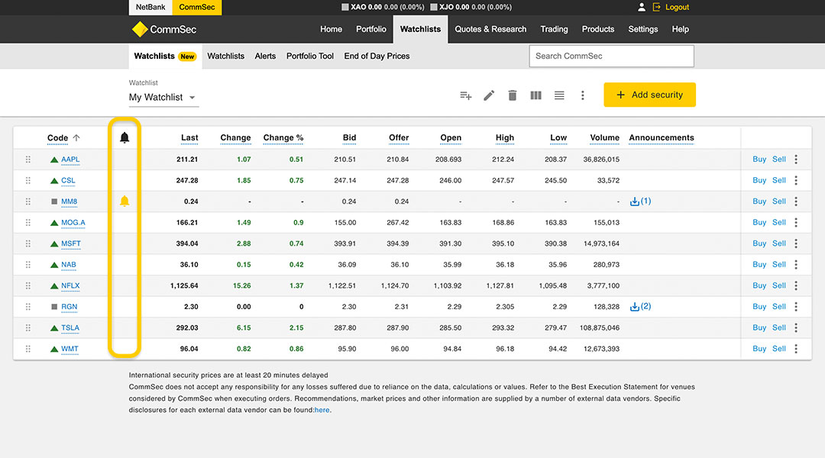Image resolution: width=825 pixels, height=458 pixels.
Task: Click the Bid column header
Action: point(349,137)
